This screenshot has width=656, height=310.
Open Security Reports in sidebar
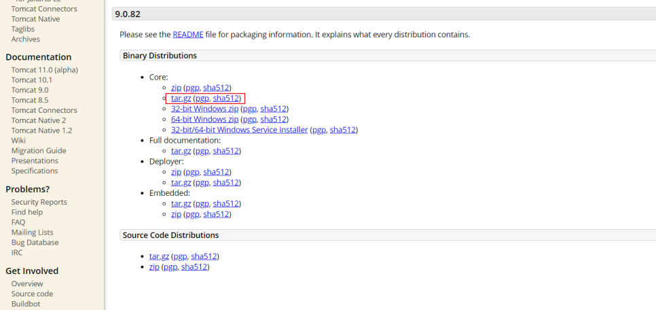point(39,202)
